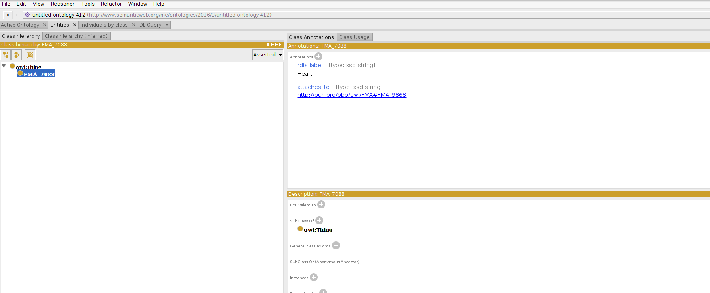The height and width of the screenshot is (293, 710).
Task: Add an Equivalent To expression
Action: tap(321, 205)
